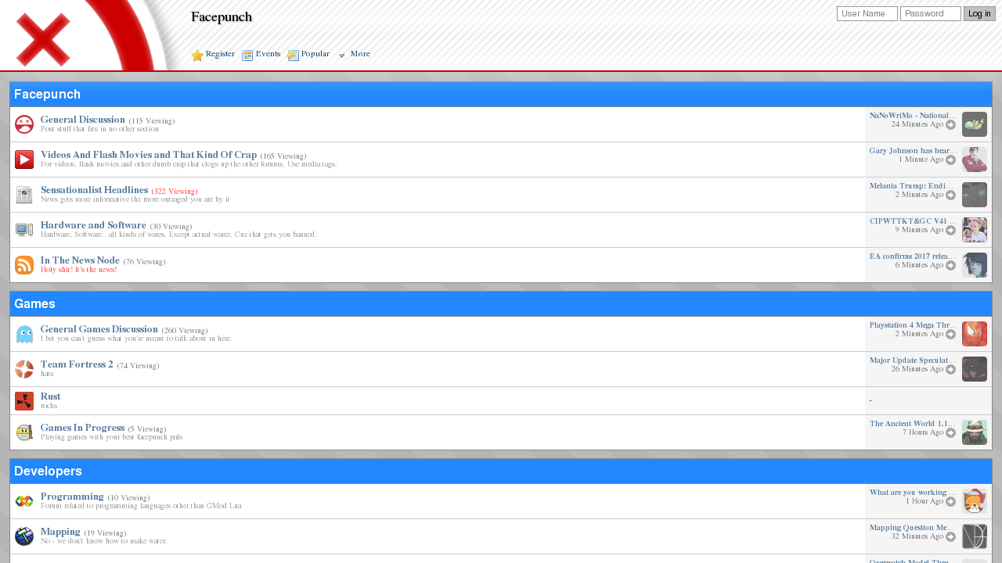Open In The News Node forum link
1002x563 pixels.
pos(80,260)
